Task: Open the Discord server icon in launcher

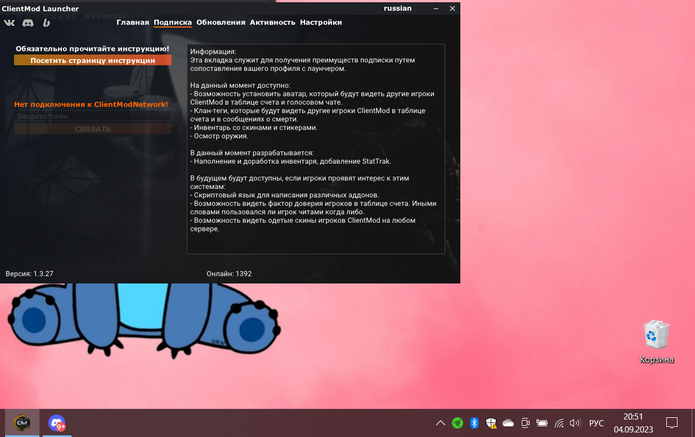Action: pyautogui.click(x=28, y=22)
